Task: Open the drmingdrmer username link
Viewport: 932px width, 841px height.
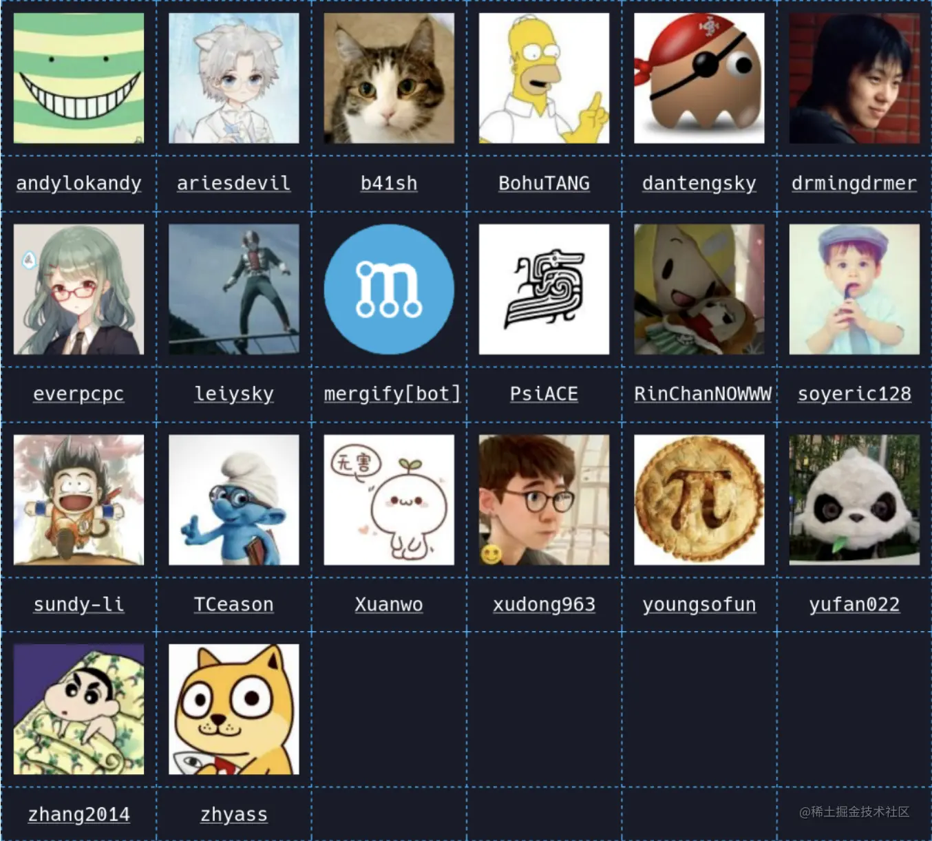Action: click(854, 183)
